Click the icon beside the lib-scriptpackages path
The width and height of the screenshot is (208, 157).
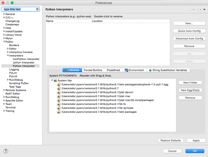(x=59, y=100)
